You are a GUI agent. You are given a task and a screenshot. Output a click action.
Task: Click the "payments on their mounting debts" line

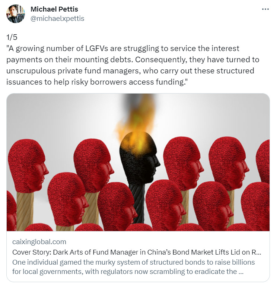pos(70,60)
